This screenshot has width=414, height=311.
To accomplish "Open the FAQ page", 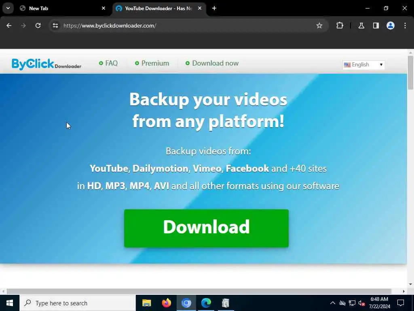I will click(x=108, y=63).
